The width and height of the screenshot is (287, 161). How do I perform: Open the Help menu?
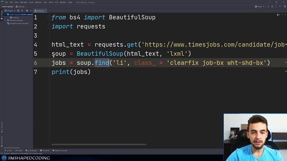pos(70,2)
